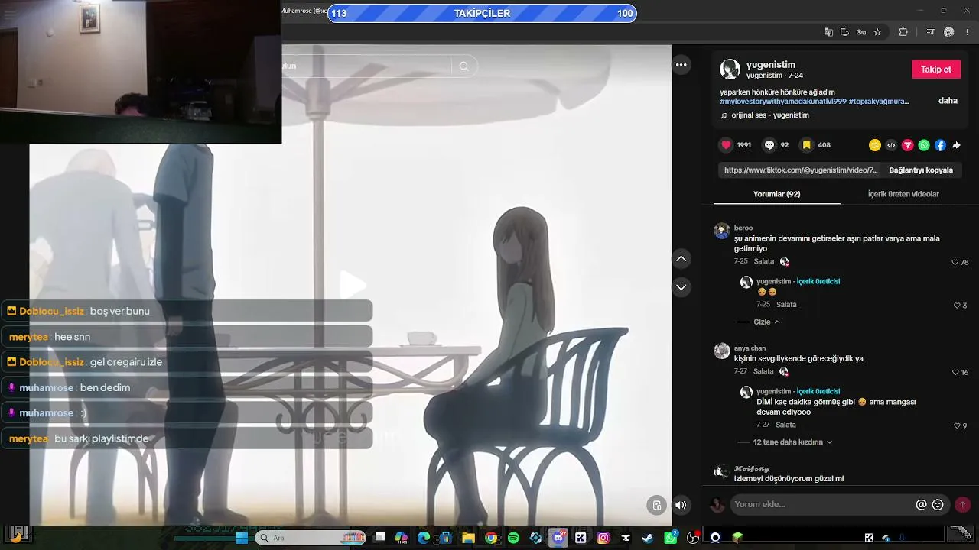This screenshot has height=550, width=979.
Task: Open the orijinal ses - yugenistim sound
Action: tap(770, 115)
